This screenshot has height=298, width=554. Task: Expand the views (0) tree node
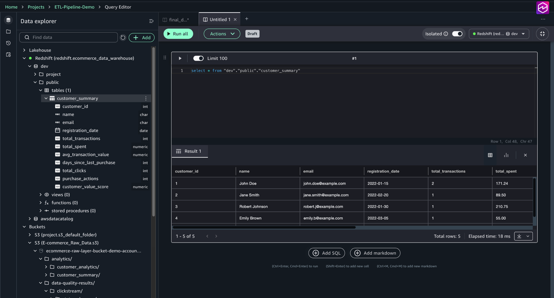tap(41, 194)
